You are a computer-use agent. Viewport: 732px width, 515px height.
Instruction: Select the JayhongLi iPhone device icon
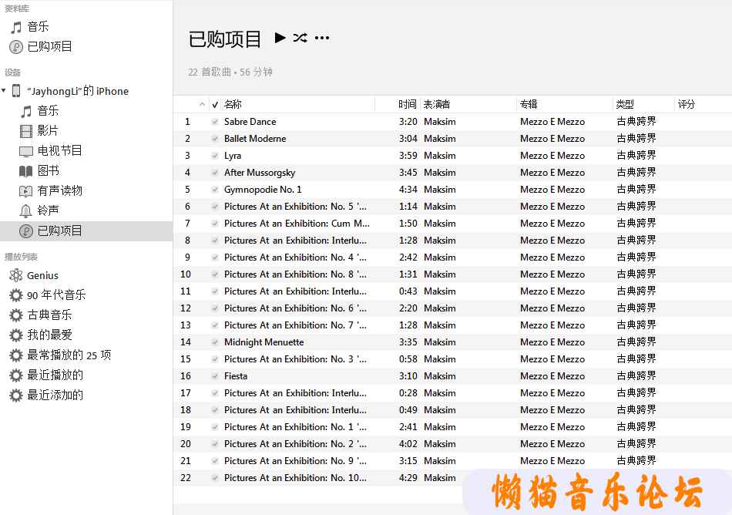pyautogui.click(x=16, y=90)
